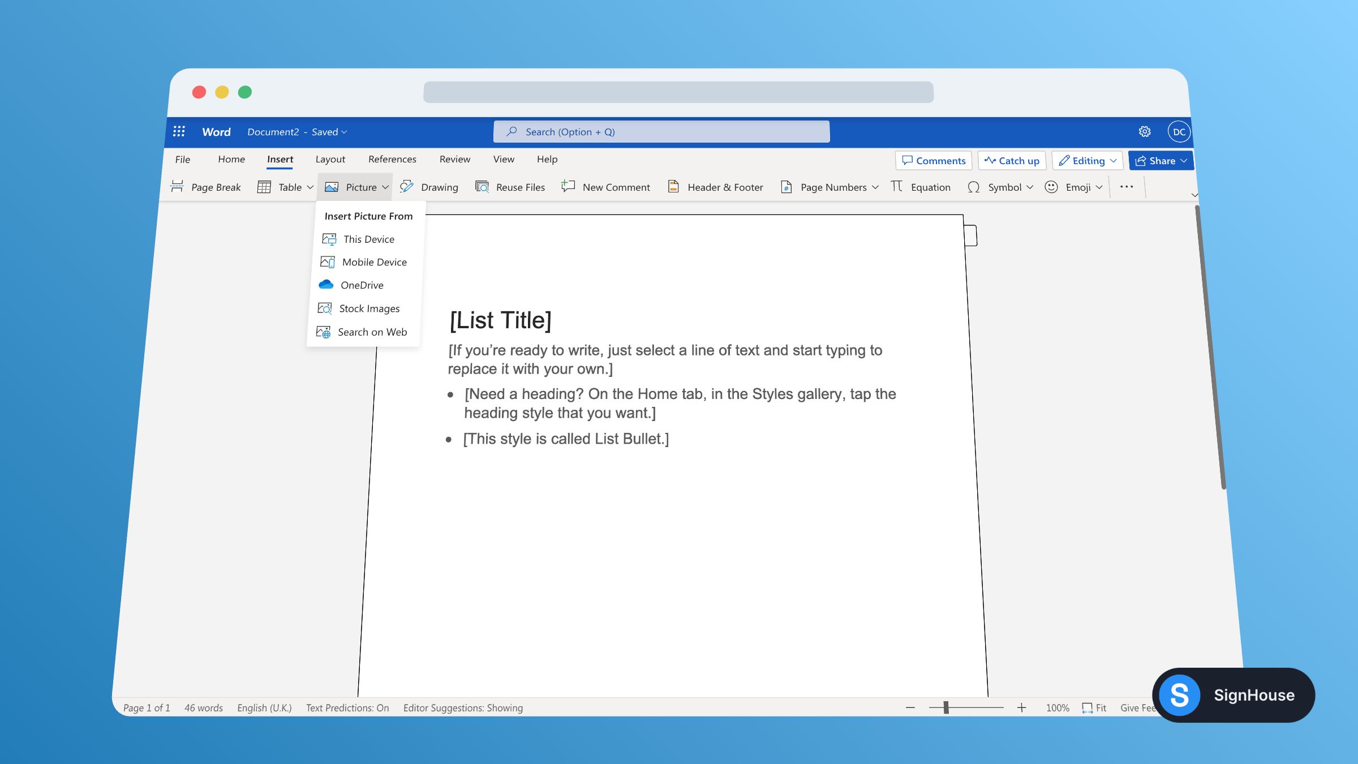Image resolution: width=1358 pixels, height=764 pixels.
Task: Toggle the Catch up button
Action: click(1012, 160)
